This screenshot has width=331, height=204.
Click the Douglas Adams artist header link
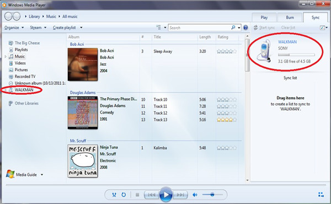[x=83, y=93]
